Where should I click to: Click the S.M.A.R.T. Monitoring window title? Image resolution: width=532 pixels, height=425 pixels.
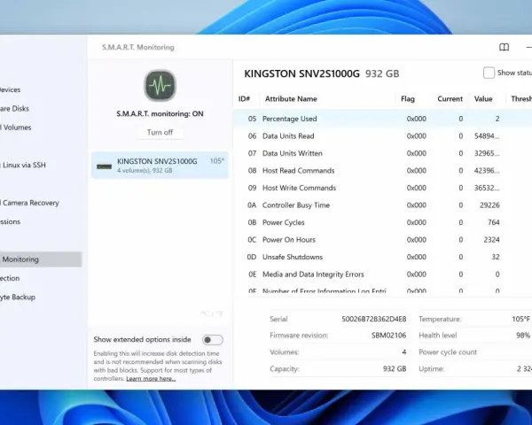point(137,47)
